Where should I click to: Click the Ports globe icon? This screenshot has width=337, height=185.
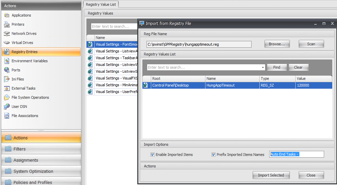[7, 70]
